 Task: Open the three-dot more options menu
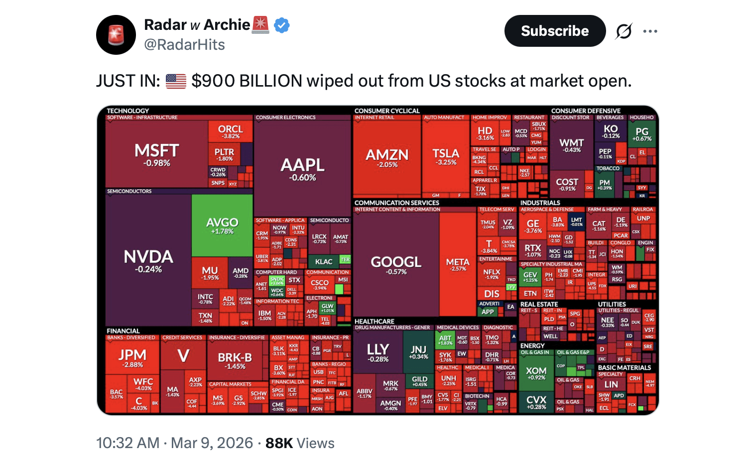click(650, 31)
